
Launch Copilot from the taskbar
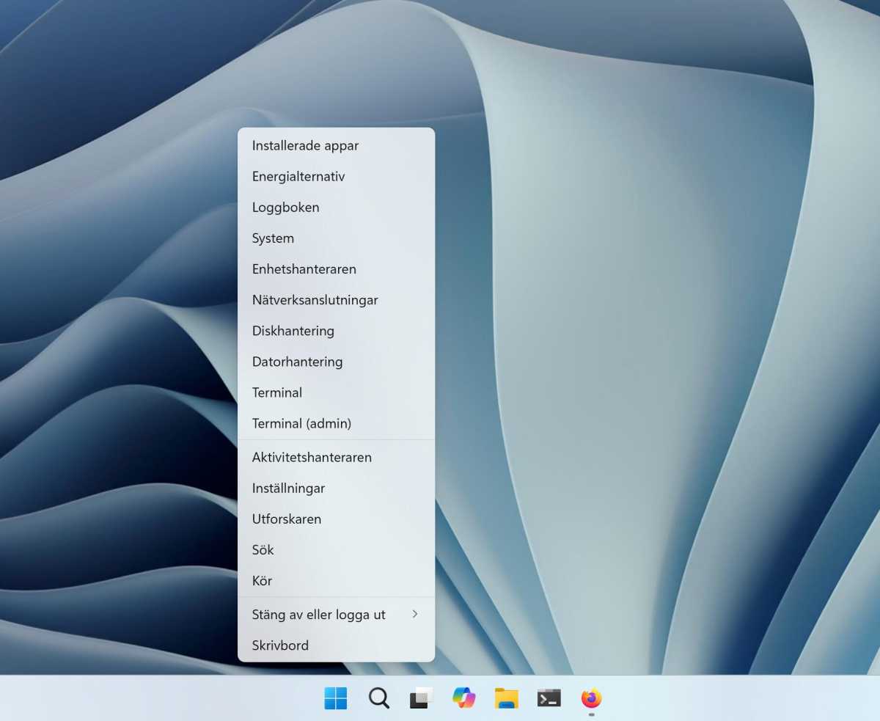coord(463,698)
